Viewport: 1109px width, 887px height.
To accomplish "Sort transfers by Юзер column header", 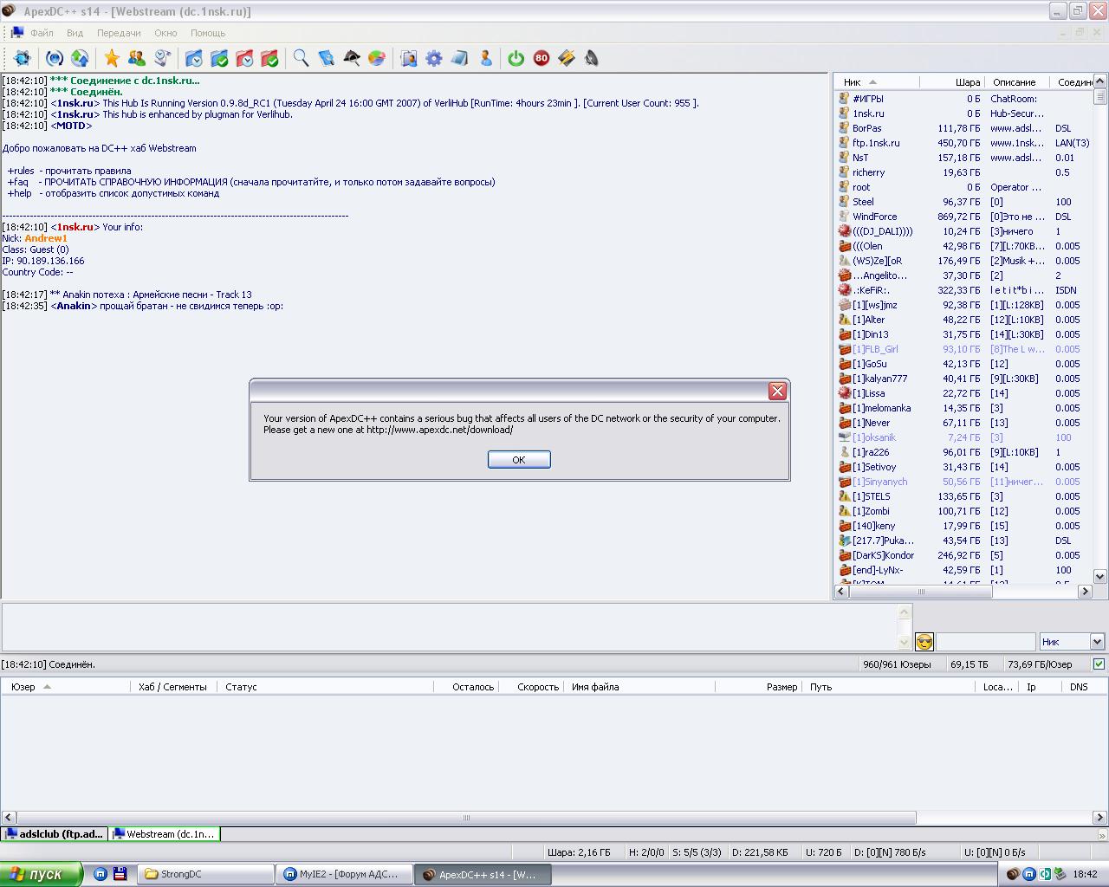I will [x=66, y=687].
